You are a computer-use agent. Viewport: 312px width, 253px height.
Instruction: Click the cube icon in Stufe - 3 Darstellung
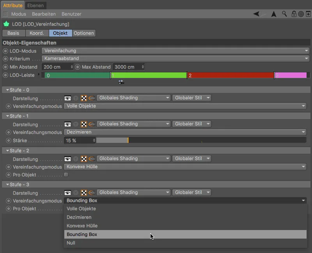(x=76, y=193)
